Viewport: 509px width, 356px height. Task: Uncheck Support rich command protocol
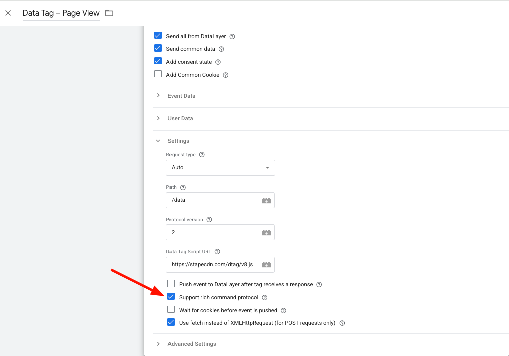tap(171, 297)
